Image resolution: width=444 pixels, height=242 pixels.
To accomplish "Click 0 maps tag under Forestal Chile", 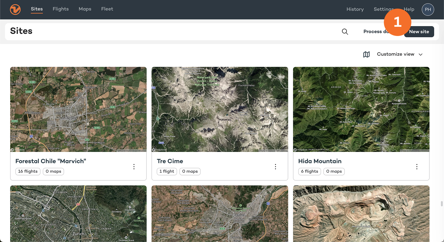I will 53,171.
